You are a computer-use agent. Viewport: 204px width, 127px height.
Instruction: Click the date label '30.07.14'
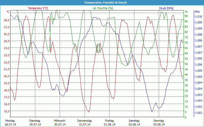[x=60, y=124]
